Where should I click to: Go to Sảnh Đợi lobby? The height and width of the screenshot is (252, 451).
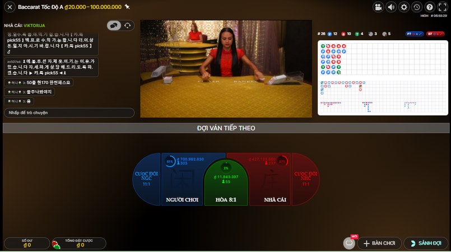tap(425, 244)
